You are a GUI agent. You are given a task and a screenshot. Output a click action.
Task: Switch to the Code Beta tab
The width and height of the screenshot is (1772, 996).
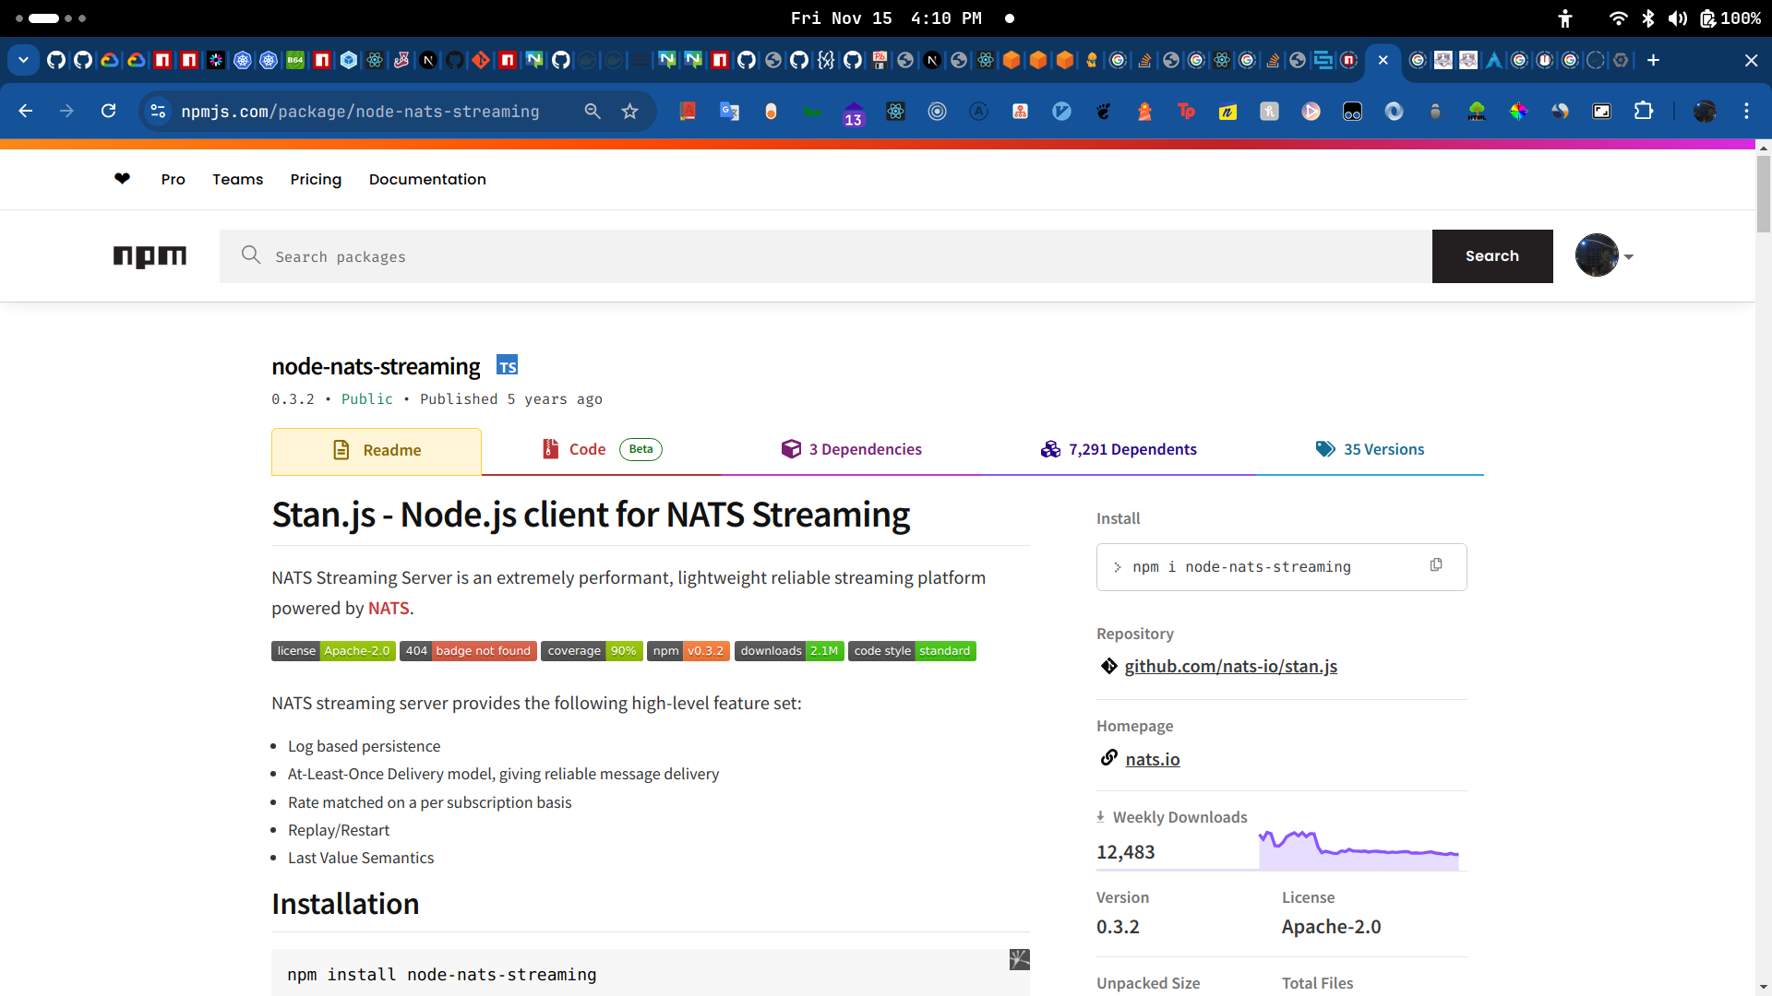click(602, 450)
